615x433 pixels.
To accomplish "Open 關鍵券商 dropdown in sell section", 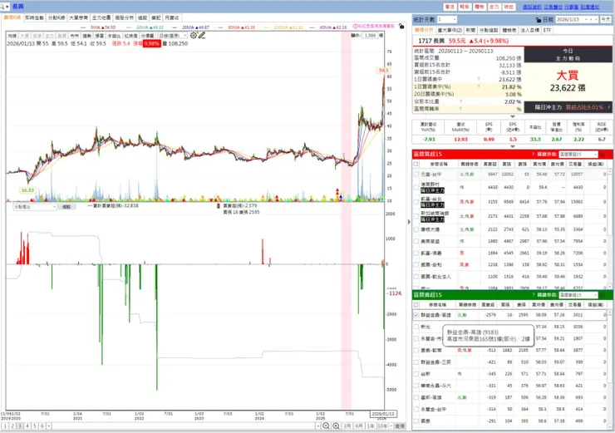I will (x=578, y=295).
